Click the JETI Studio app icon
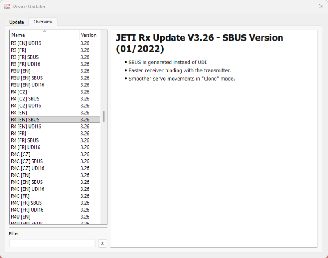This screenshot has width=328, height=258. coord(7,6)
